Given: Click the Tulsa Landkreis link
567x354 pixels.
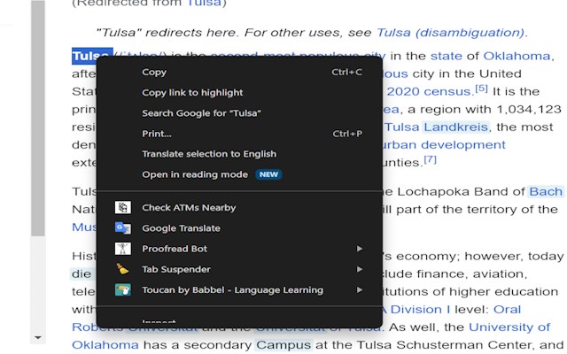Looking at the screenshot, I should (x=438, y=127).
